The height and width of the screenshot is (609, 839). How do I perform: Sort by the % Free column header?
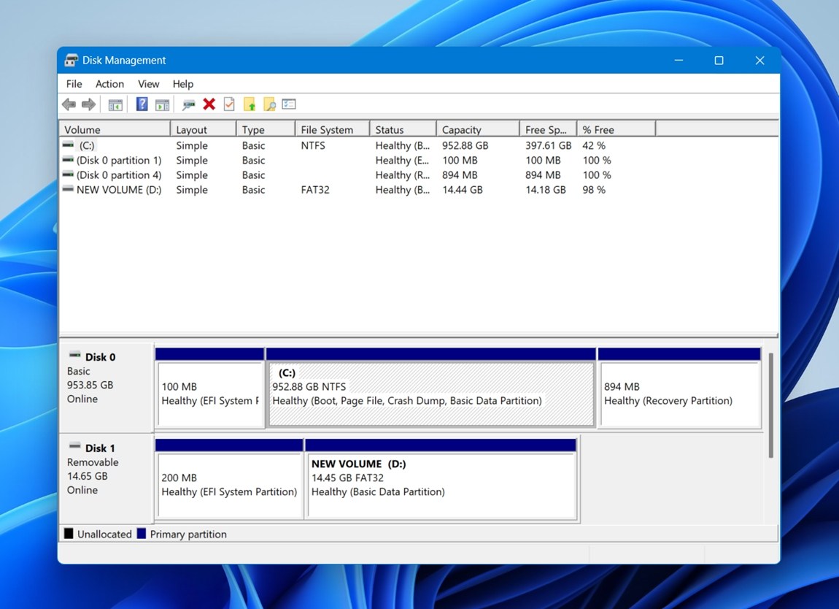pos(616,130)
